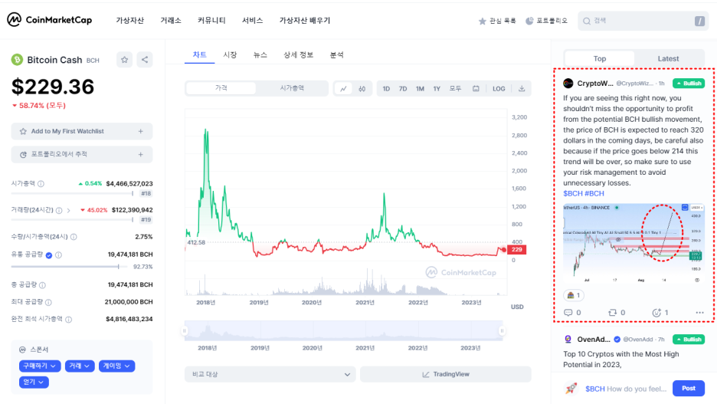Viewport: 717px width, 404px height.
Task: Switch chart to price (가격) mode
Action: [x=221, y=88]
